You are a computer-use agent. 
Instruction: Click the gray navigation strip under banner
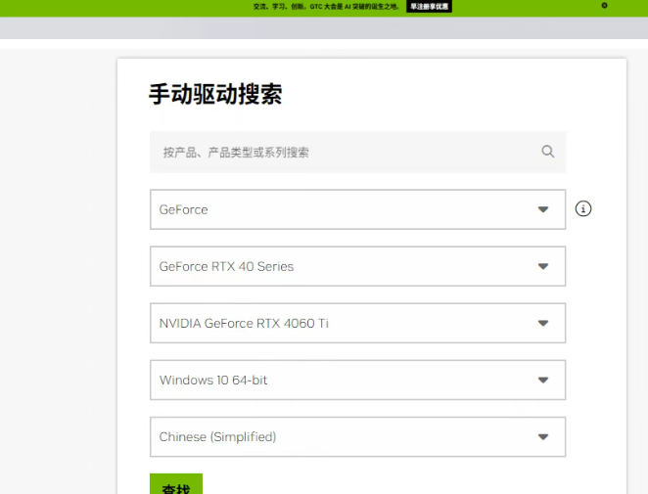point(323,28)
